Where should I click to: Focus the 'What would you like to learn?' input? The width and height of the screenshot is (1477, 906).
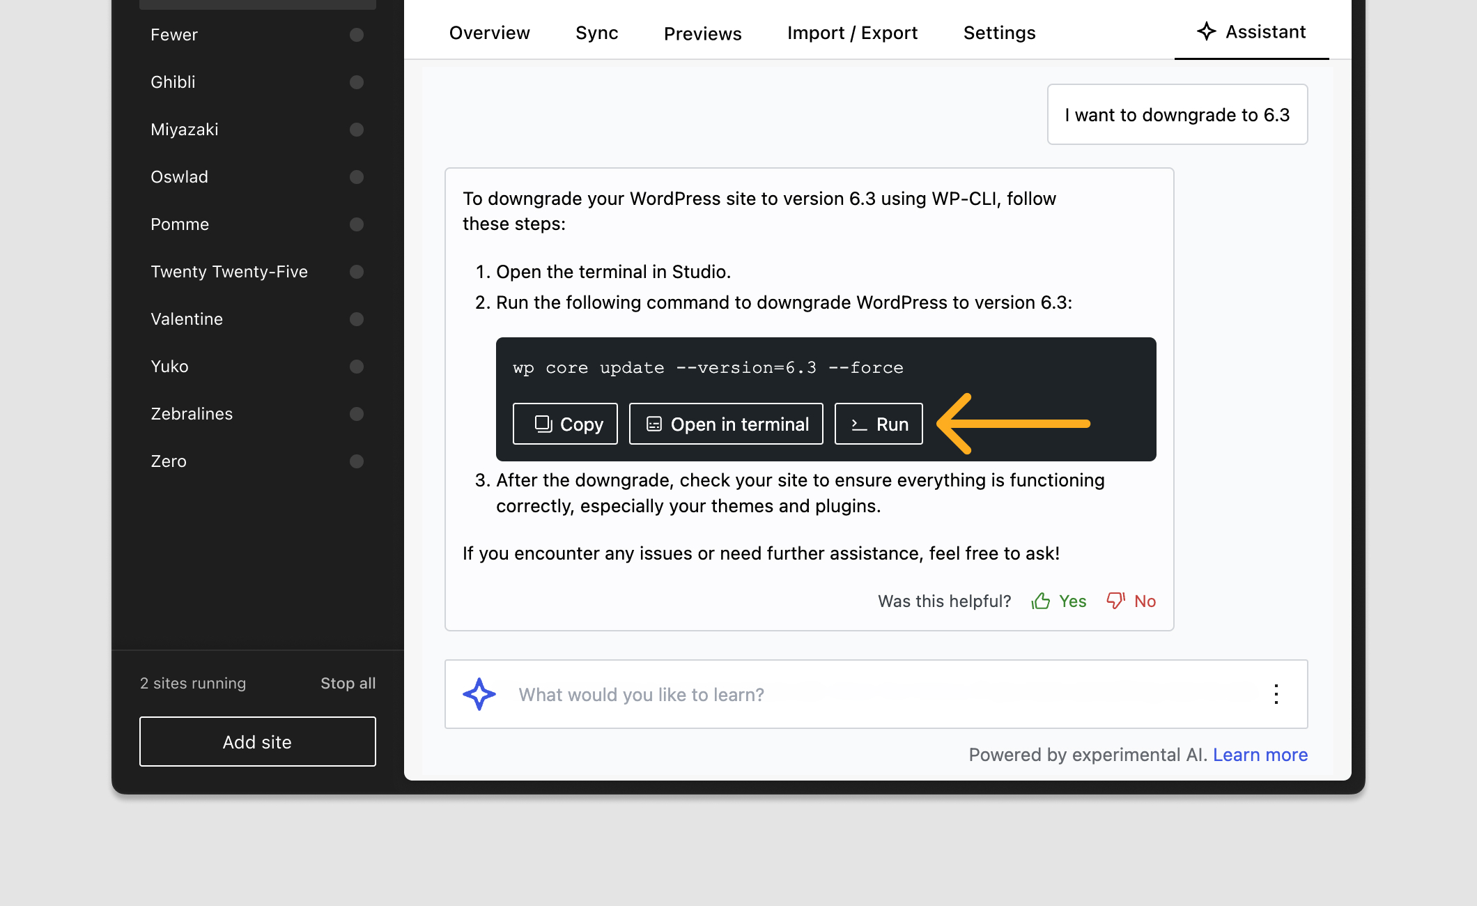pyautogui.click(x=876, y=694)
